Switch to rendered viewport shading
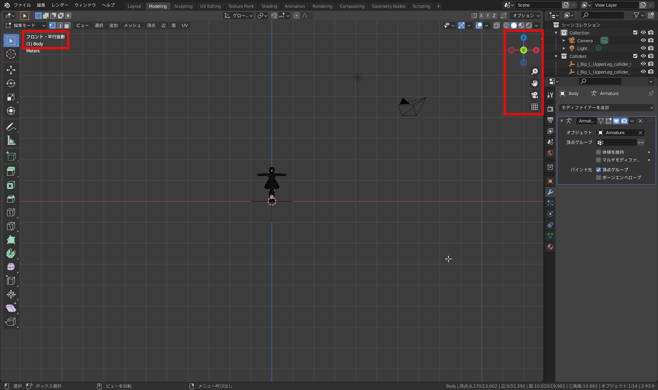The image size is (658, 390). pos(529,25)
